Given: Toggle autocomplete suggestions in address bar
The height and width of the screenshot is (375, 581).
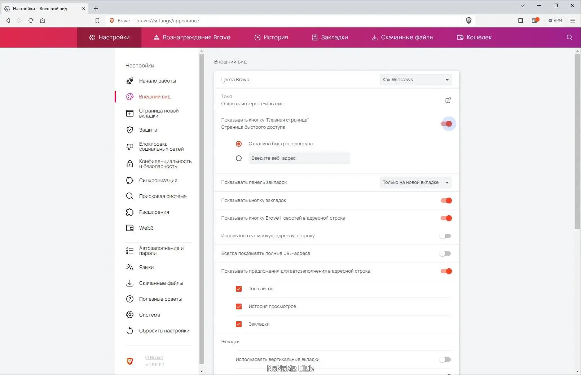Looking at the screenshot, I should coord(446,271).
